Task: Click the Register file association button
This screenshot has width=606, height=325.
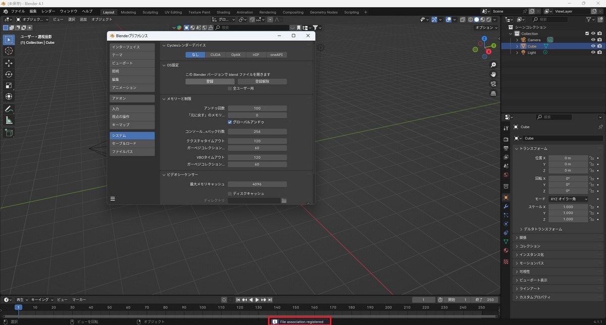Action: [210, 81]
